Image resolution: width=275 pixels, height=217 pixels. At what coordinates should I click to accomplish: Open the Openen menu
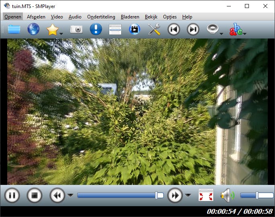13,17
